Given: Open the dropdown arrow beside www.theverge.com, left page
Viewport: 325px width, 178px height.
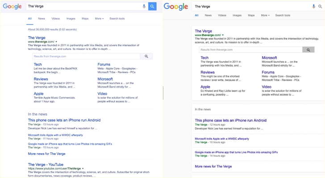Looking at the screenshot, I should (56, 42).
